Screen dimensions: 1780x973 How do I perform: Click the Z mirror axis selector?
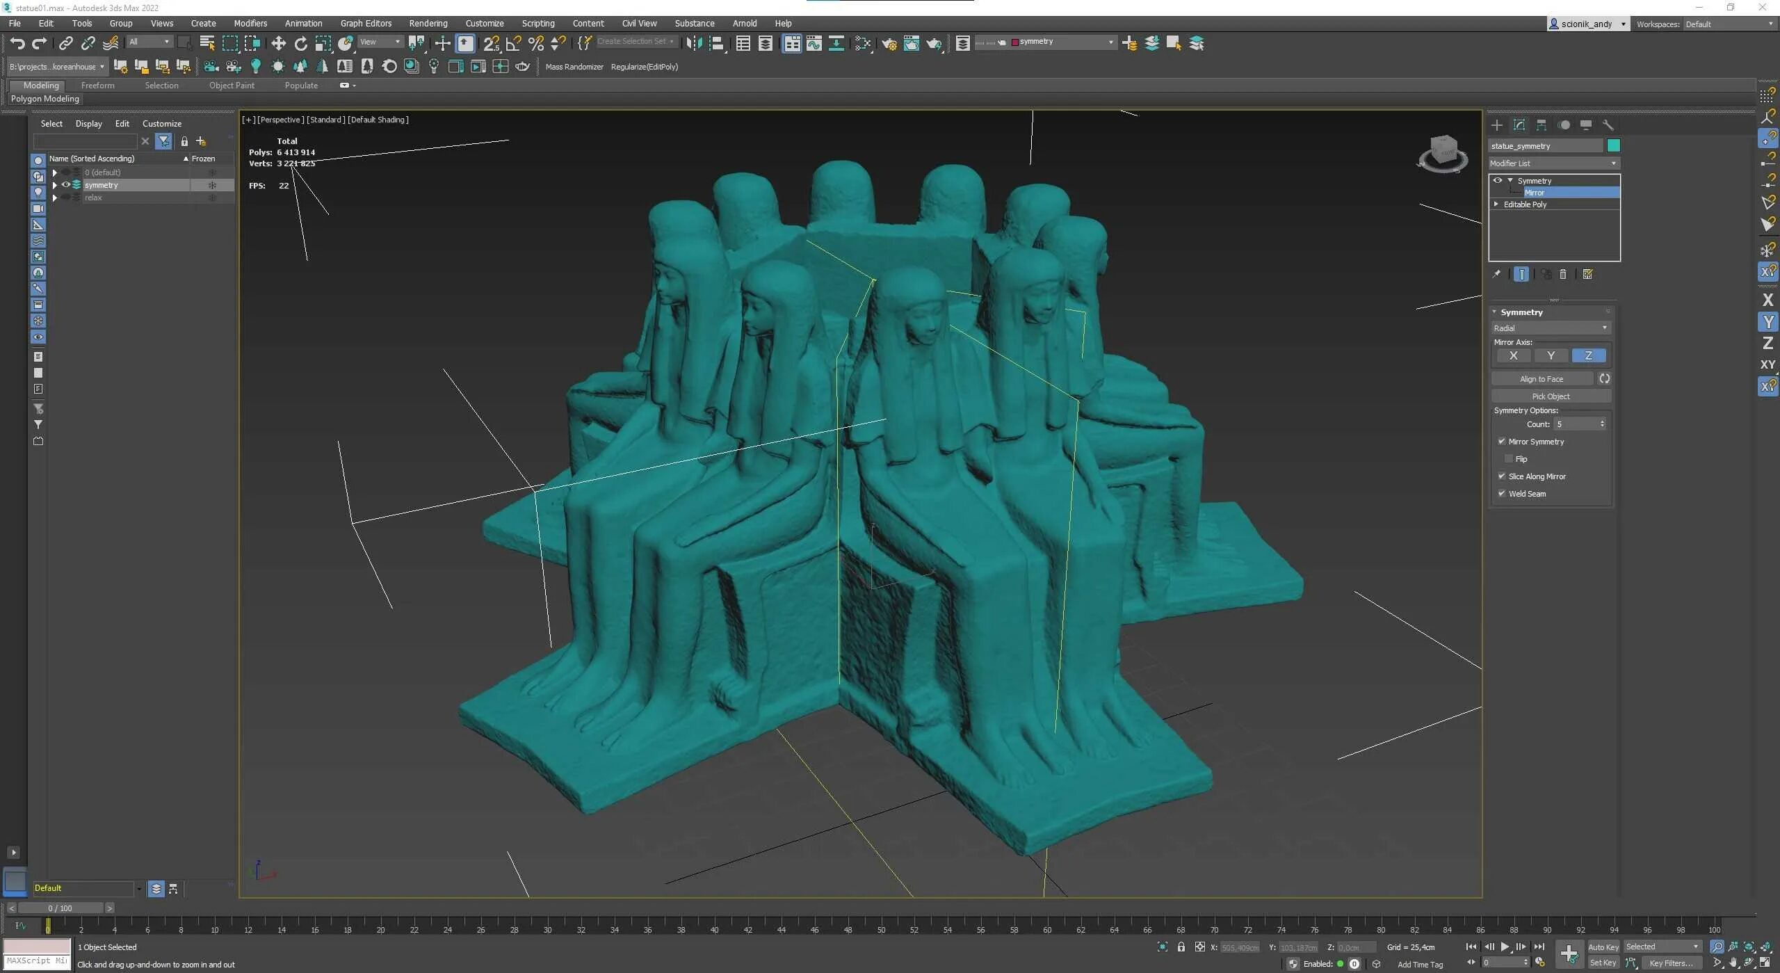coord(1588,356)
